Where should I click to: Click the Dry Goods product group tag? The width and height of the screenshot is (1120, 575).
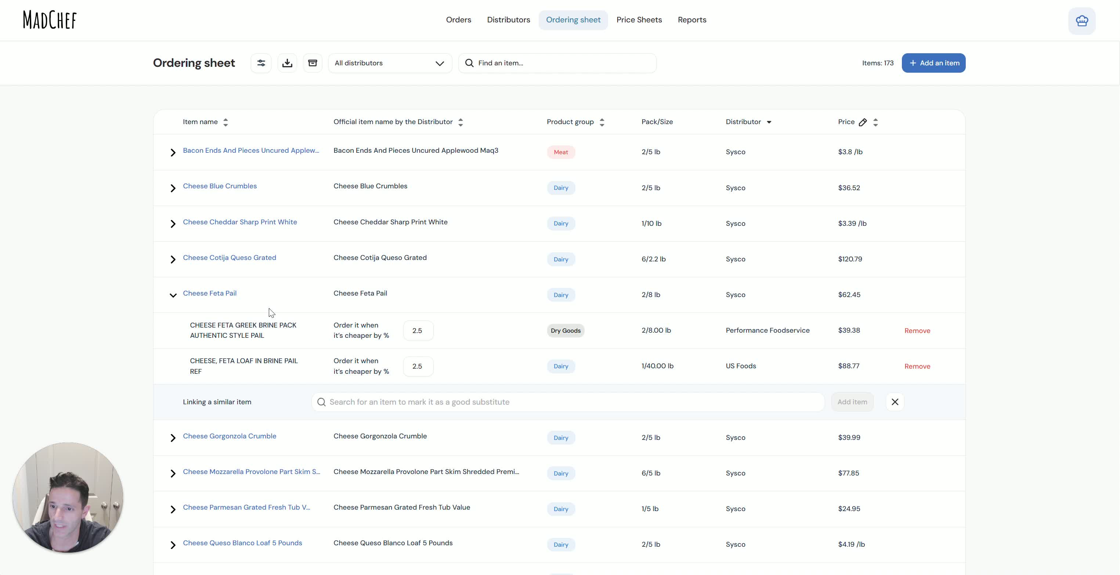click(565, 331)
